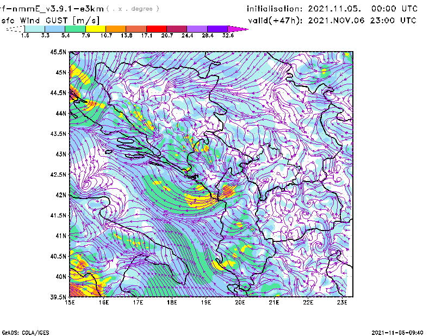This screenshot has height=336, width=435.
Task: Click the legend value 24.4
Action: [187, 35]
